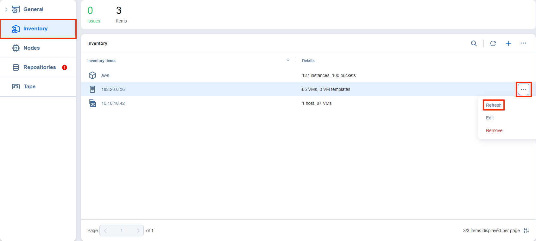Click the aws cube icon

coord(92,75)
